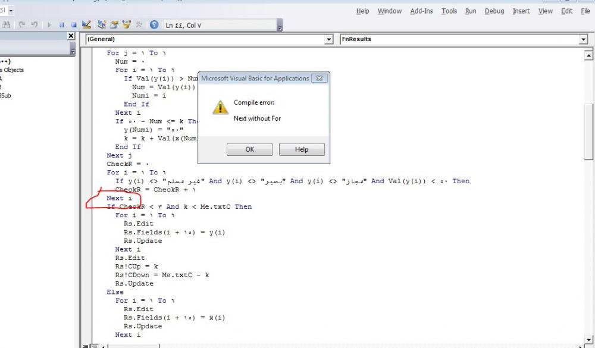Click the Reset stop icon
The height and width of the screenshot is (348, 595).
[x=74, y=25]
